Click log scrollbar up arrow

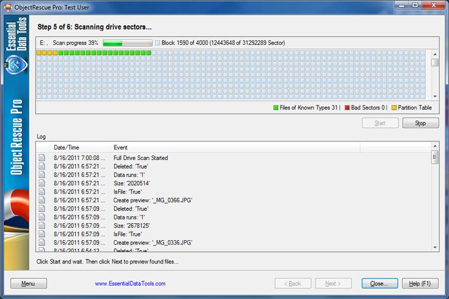[434, 146]
